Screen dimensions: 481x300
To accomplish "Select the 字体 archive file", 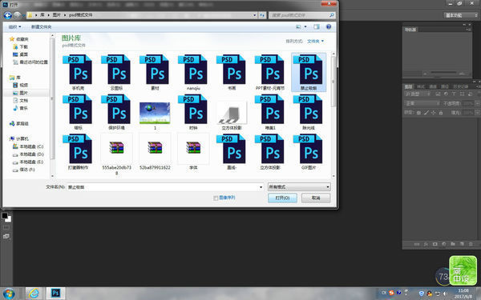I will click(x=193, y=152).
